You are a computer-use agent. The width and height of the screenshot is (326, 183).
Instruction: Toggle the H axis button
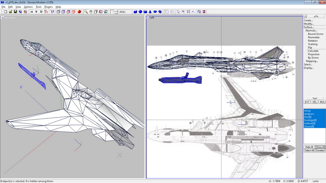pos(31,12)
